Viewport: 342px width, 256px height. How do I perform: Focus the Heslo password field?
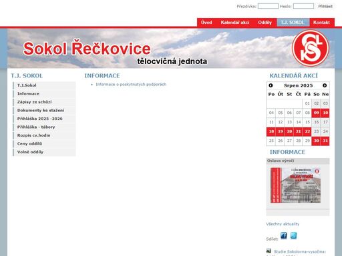click(303, 6)
